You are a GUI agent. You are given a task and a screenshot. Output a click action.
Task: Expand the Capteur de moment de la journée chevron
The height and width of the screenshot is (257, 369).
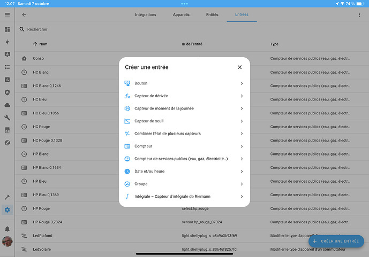pyautogui.click(x=242, y=108)
